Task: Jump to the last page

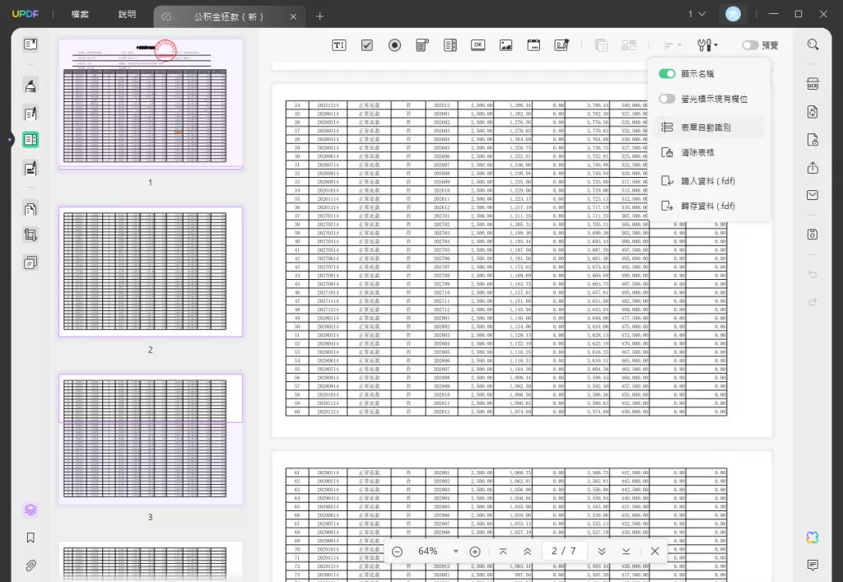Action: [626, 552]
